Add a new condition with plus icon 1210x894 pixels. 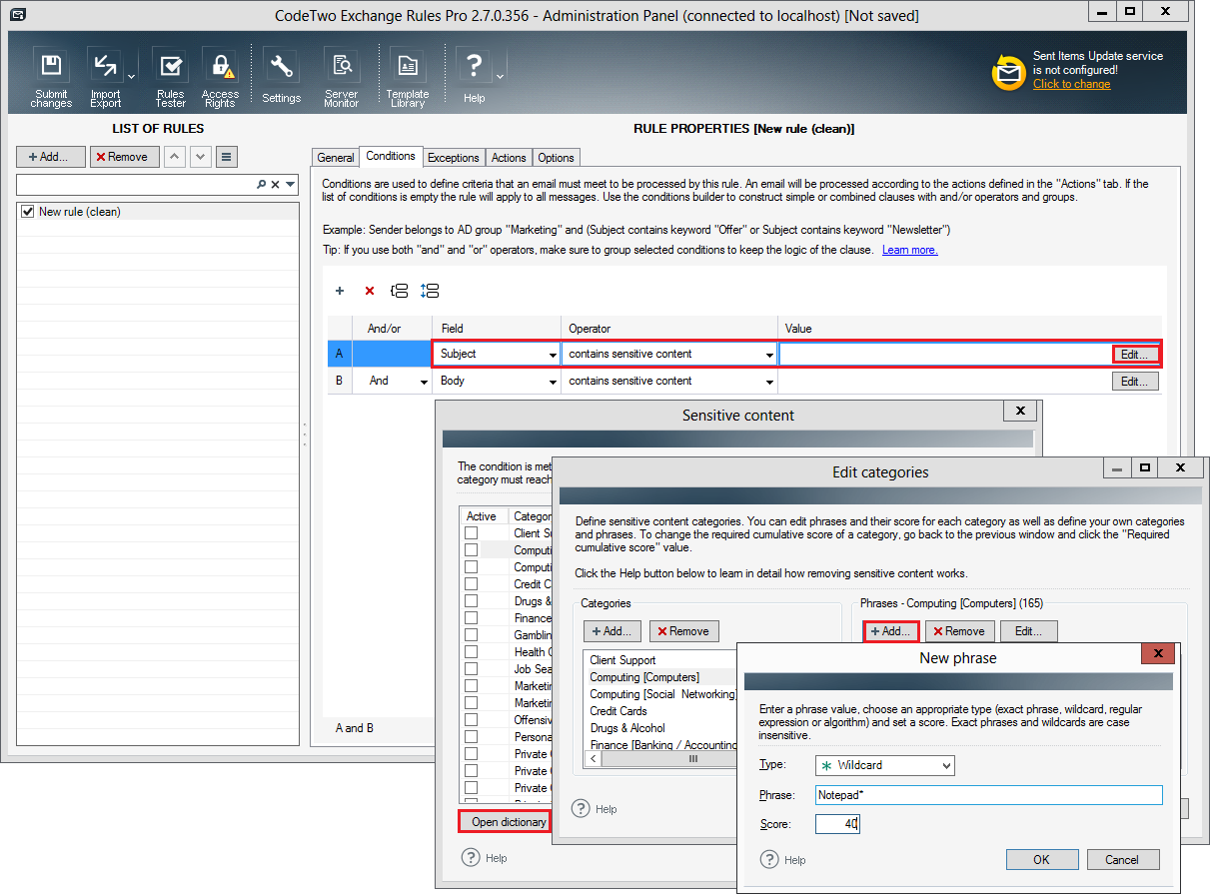[x=340, y=291]
